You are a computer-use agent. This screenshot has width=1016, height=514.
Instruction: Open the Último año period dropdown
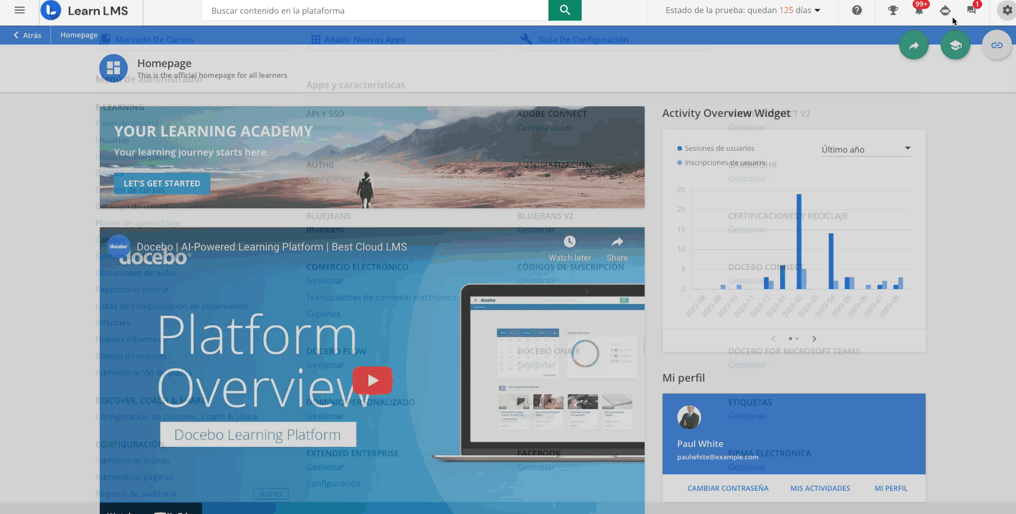865,149
